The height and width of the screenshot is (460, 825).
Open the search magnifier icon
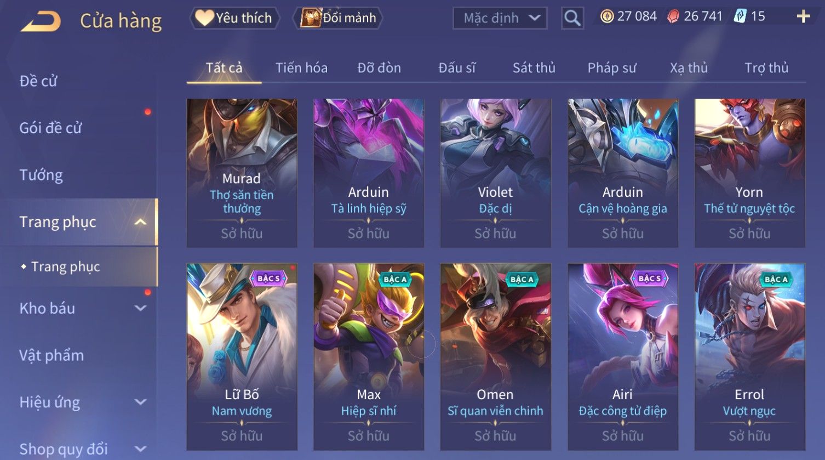(x=572, y=18)
